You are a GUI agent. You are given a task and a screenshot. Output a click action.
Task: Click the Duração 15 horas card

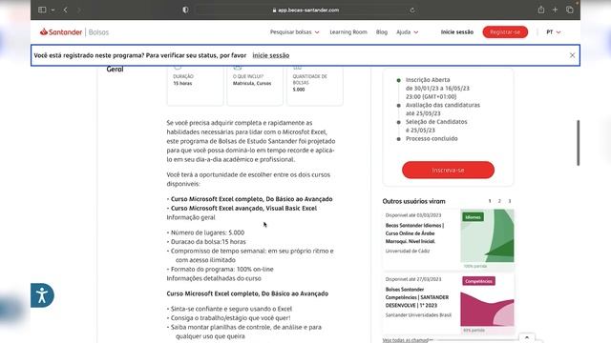point(195,85)
